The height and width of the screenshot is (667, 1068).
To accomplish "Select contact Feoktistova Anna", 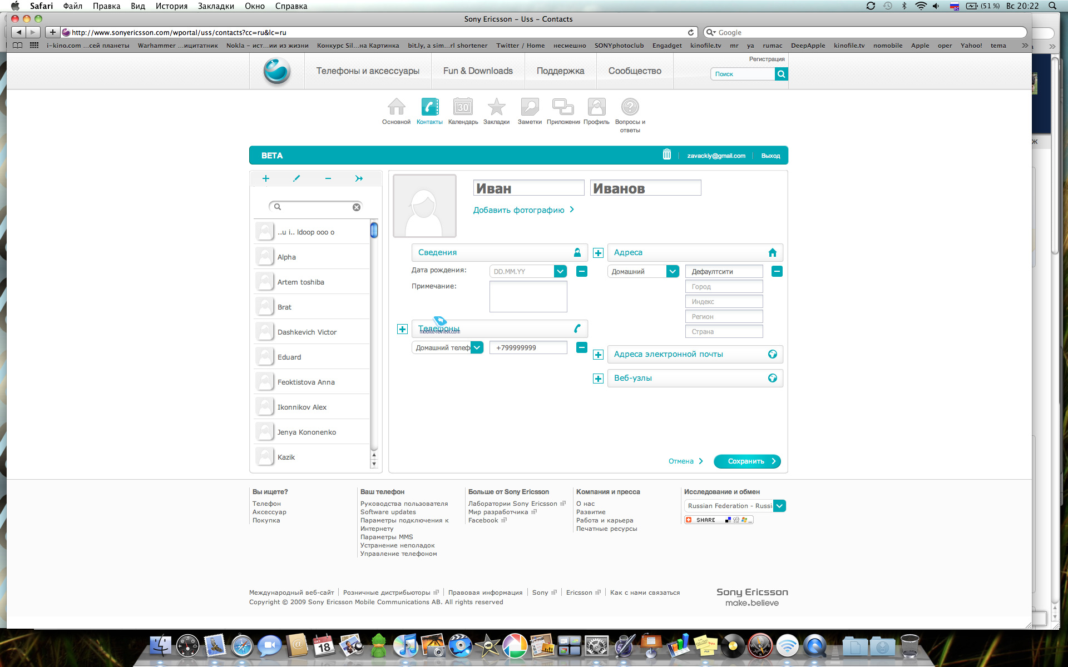I will (x=312, y=382).
